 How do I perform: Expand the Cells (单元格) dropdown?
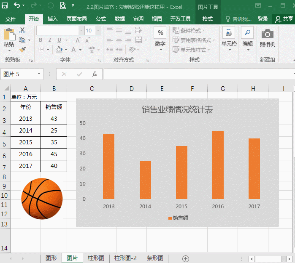pyautogui.click(x=229, y=50)
